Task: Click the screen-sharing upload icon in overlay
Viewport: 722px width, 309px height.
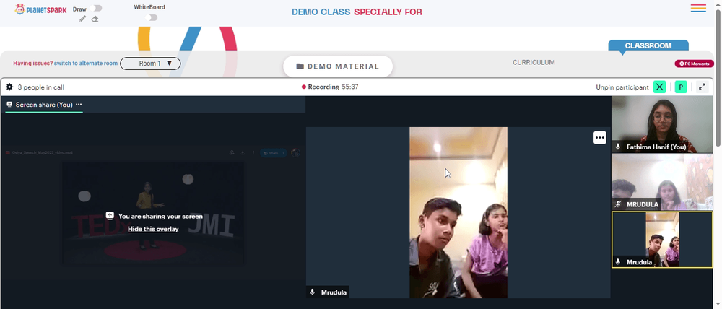Action: click(110, 216)
